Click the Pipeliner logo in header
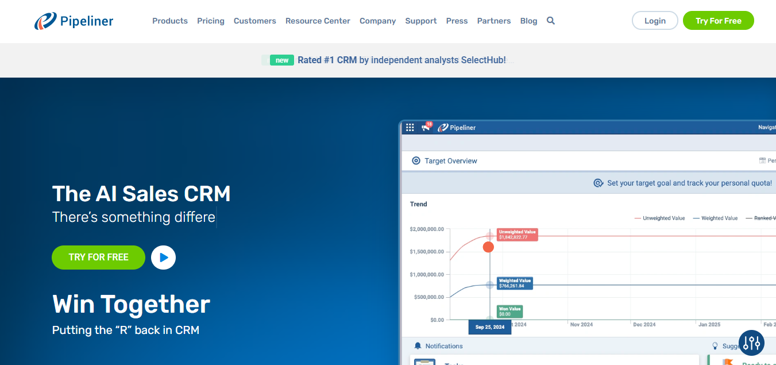Viewport: 776px width, 365px height. click(x=74, y=21)
